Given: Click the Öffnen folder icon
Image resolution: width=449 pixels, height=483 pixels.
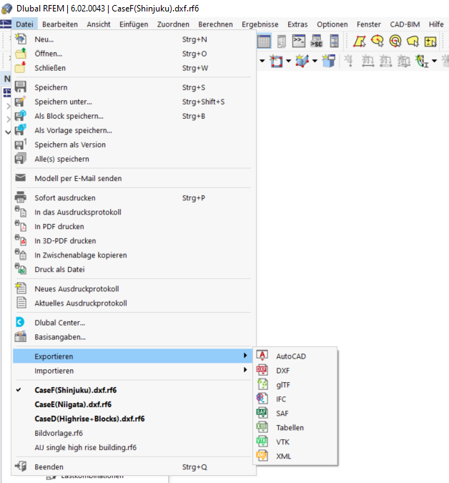Looking at the screenshot, I should click(x=21, y=54).
